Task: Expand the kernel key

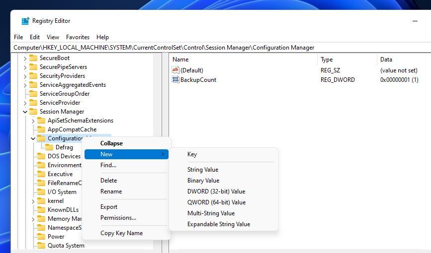Action: point(33,201)
